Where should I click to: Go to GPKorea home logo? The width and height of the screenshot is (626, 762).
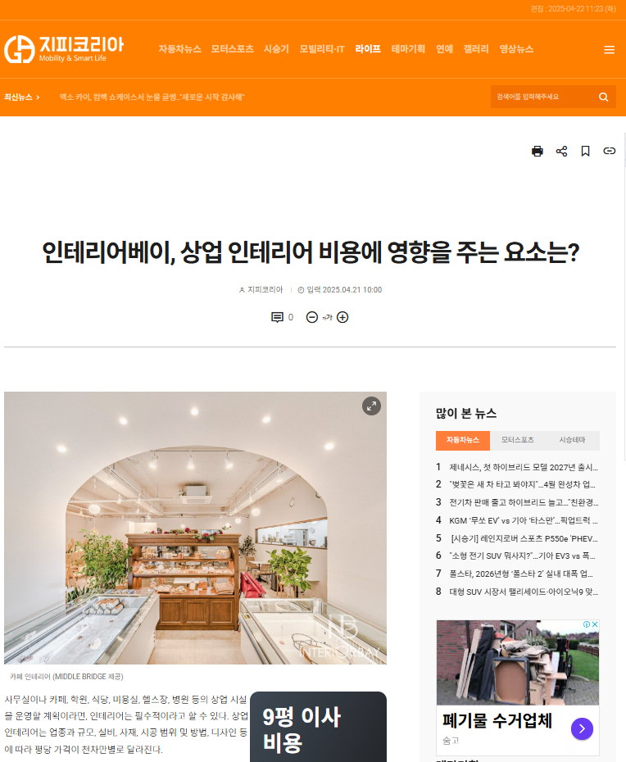pyautogui.click(x=64, y=49)
